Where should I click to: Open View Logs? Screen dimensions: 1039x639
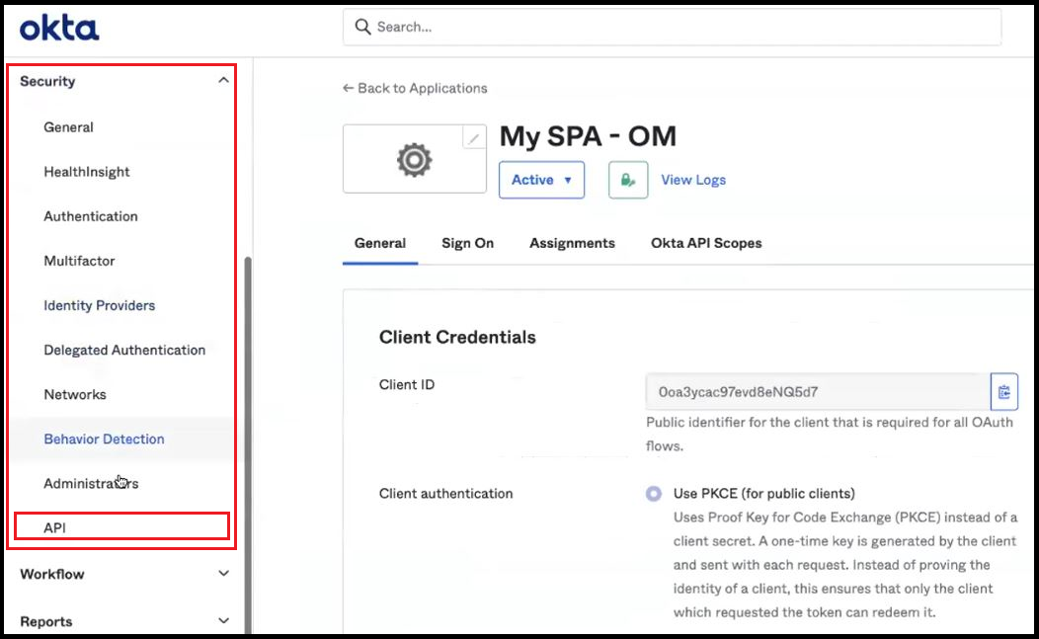692,180
